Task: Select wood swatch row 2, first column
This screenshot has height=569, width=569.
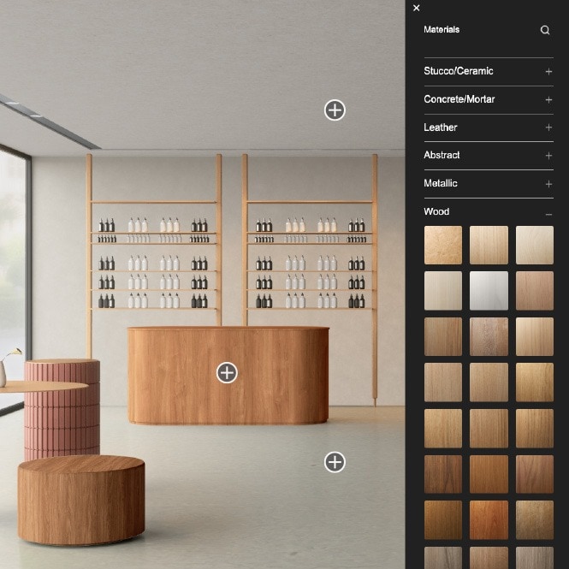Action: [x=443, y=291]
